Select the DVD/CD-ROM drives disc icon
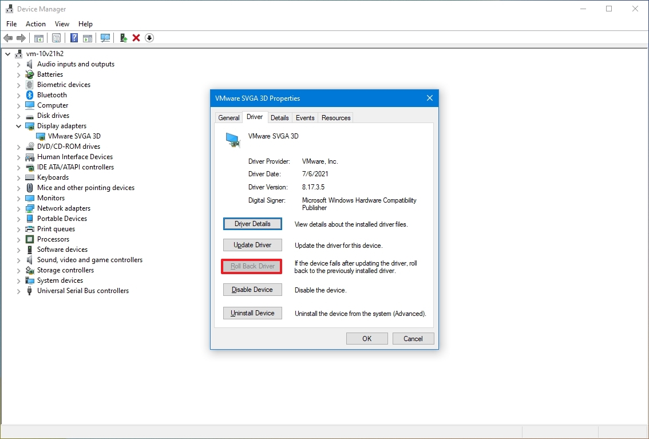 (x=29, y=147)
